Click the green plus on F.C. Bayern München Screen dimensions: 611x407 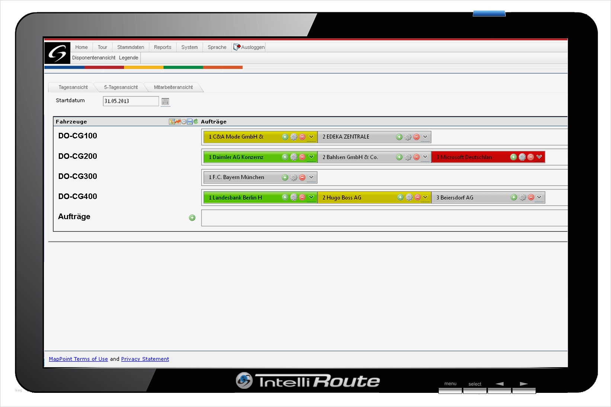pyautogui.click(x=285, y=177)
